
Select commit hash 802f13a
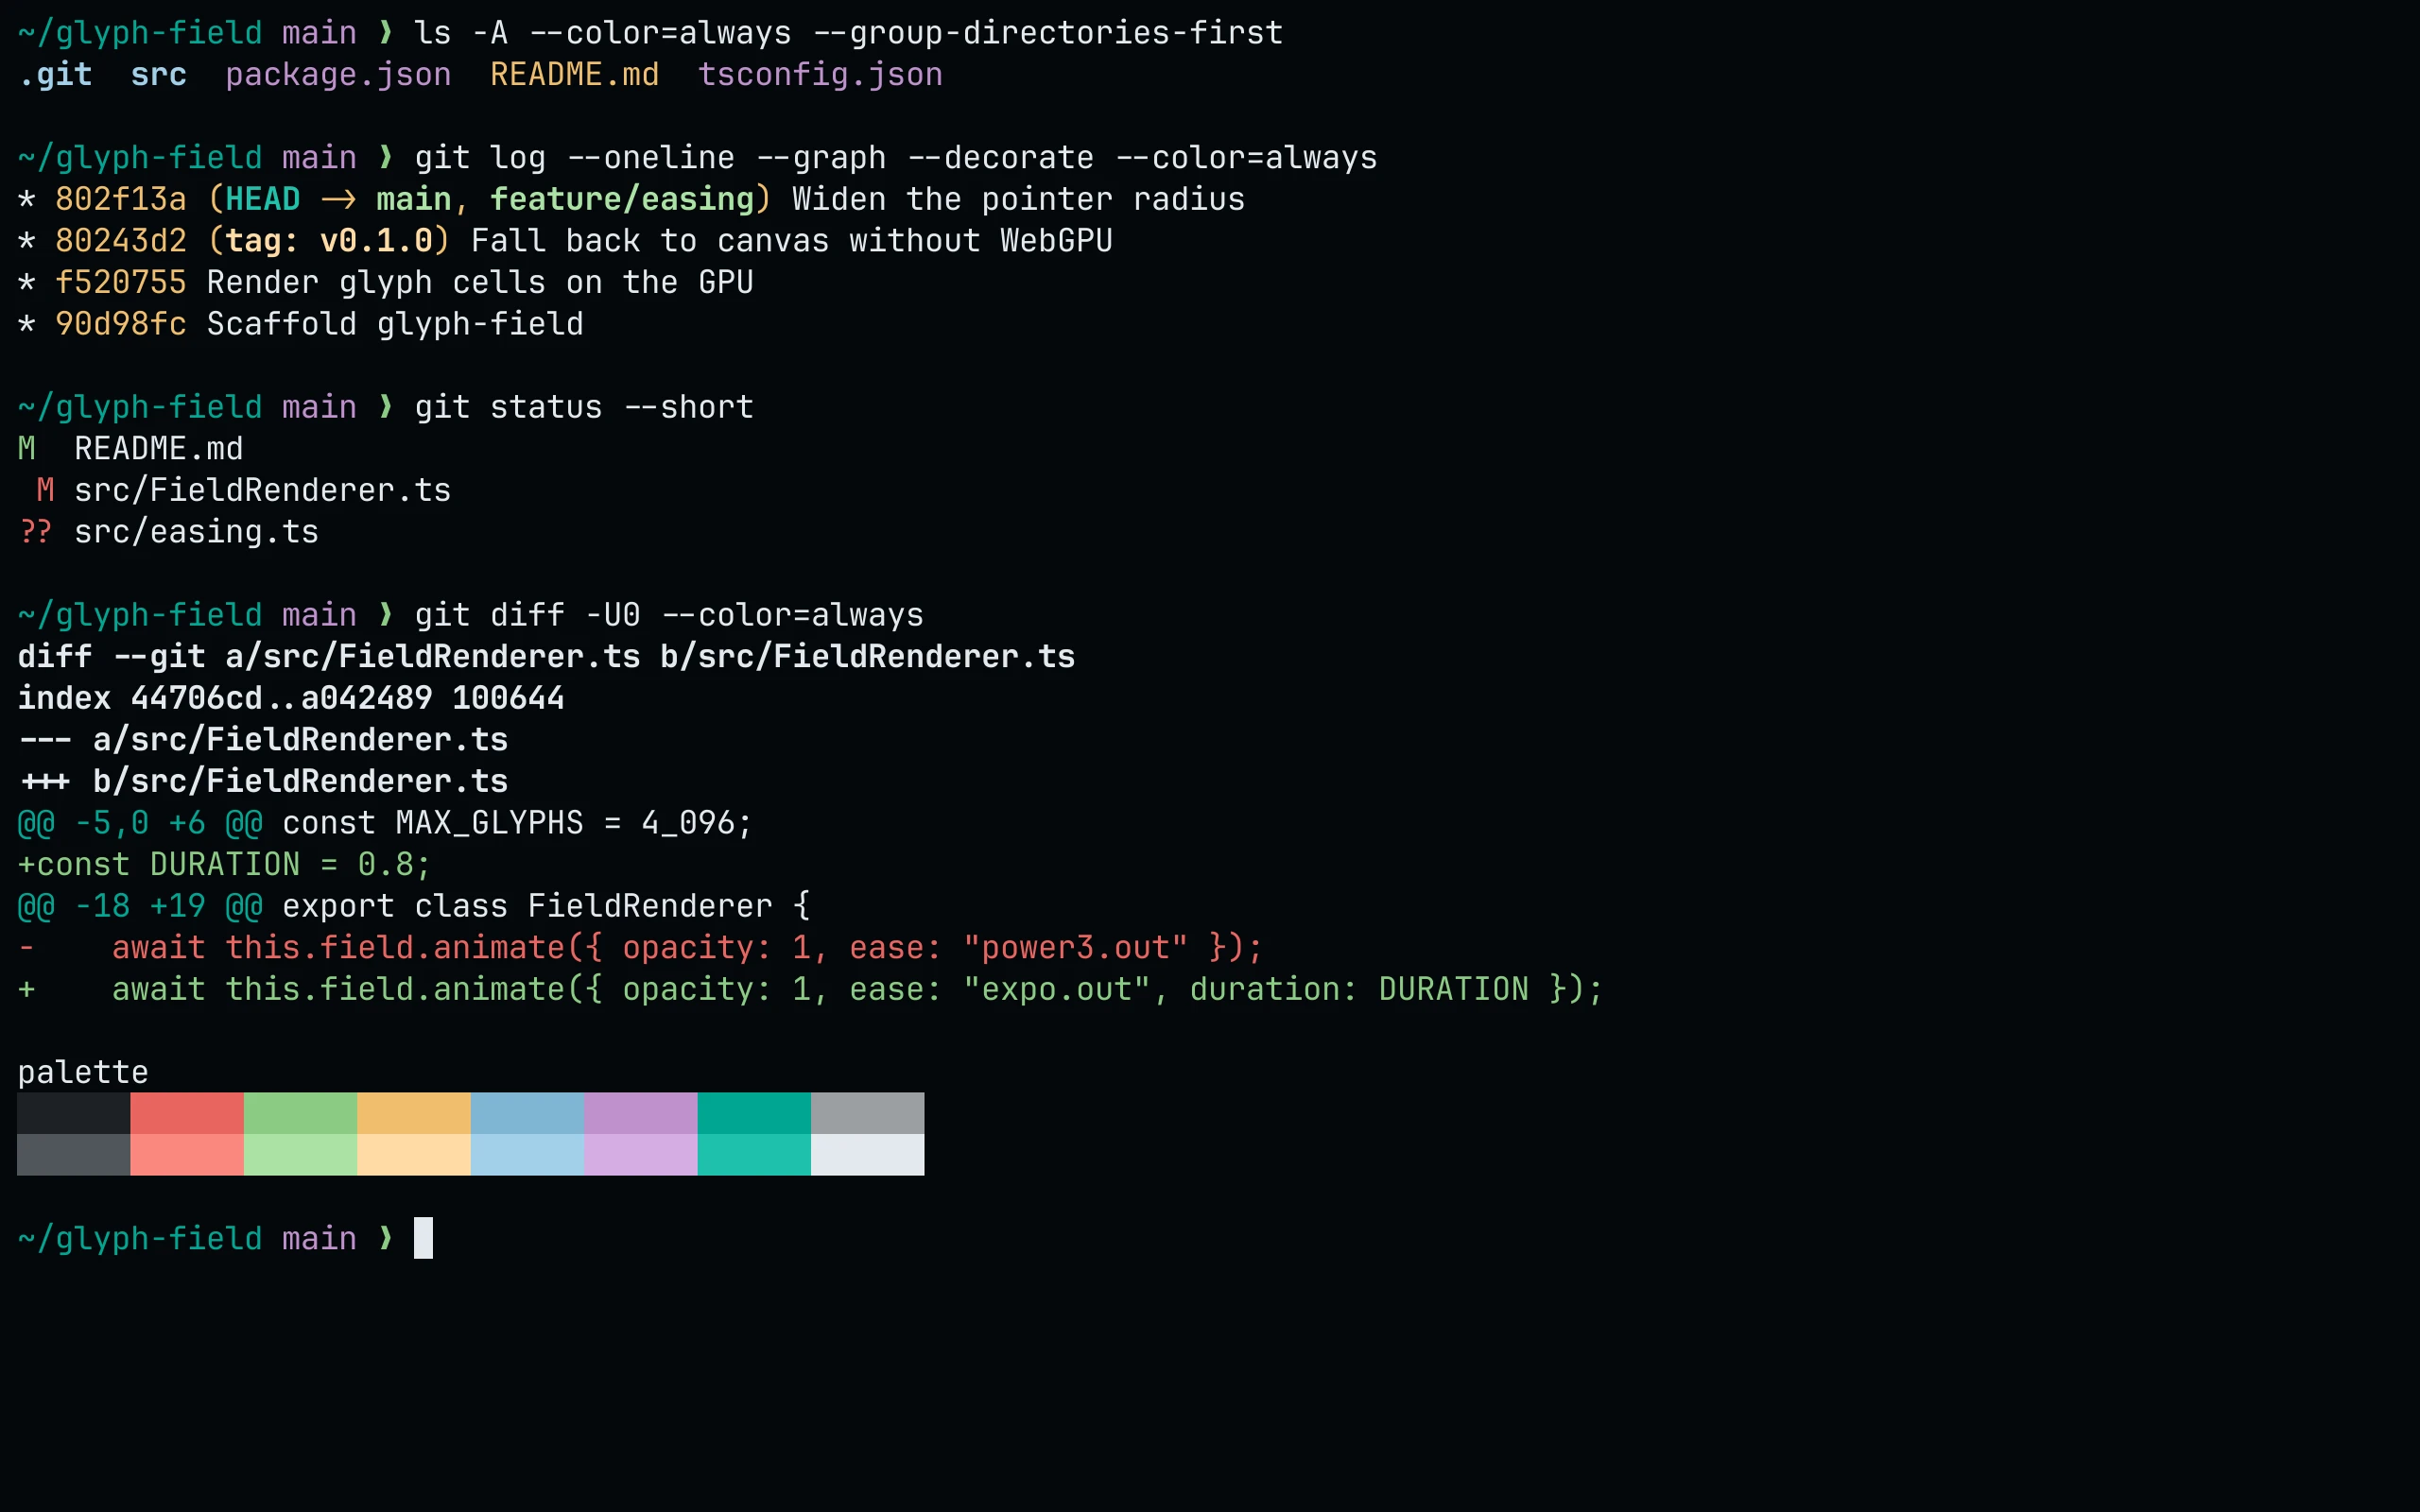(x=121, y=199)
